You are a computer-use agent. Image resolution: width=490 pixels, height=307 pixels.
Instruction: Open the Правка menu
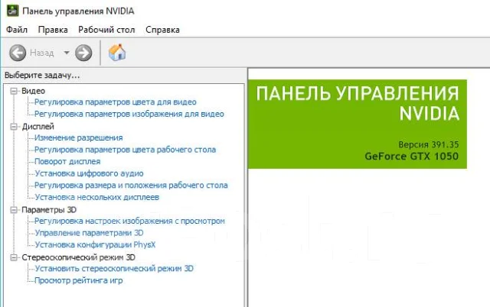click(53, 30)
